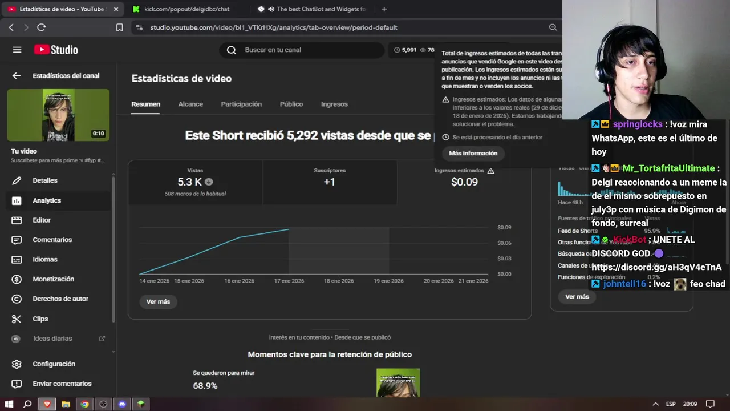730x411 pixels.
Task: Expand the system tray hidden icons chevron
Action: [x=655, y=404]
